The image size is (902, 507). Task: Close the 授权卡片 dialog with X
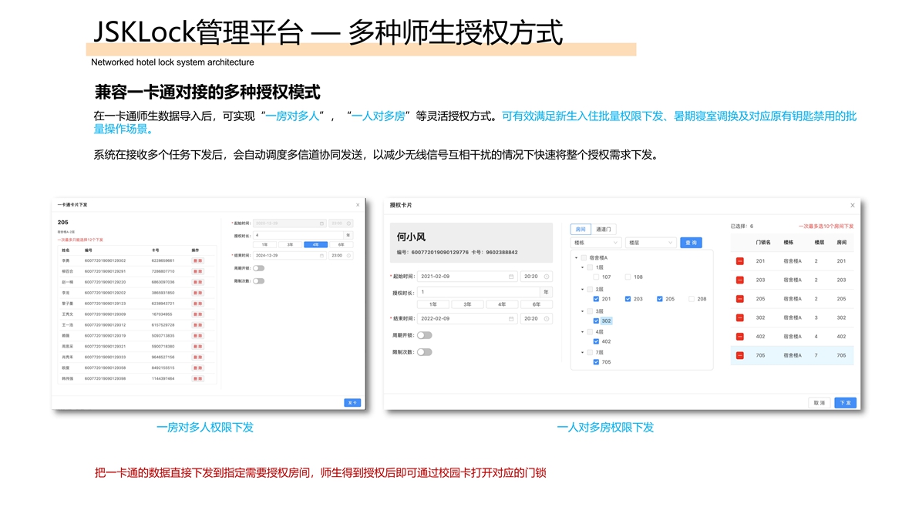pyautogui.click(x=852, y=206)
